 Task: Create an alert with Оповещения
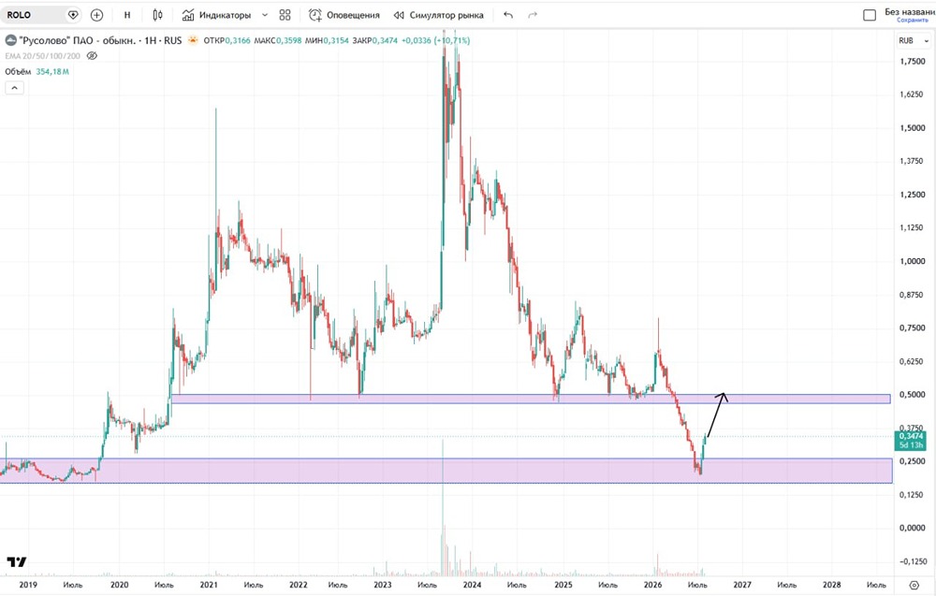click(344, 15)
